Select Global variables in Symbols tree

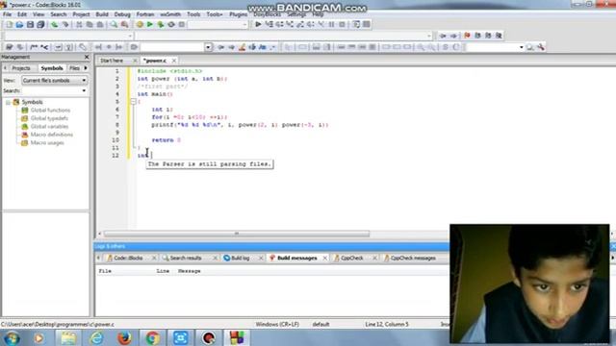(x=49, y=126)
